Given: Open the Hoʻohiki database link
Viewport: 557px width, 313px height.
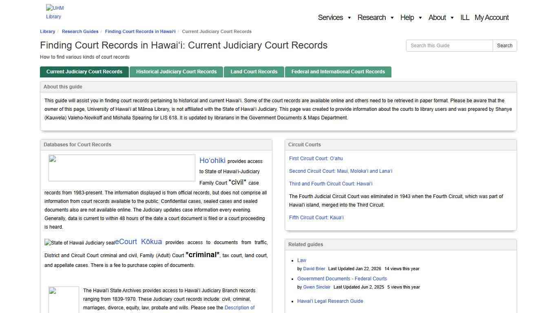Looking at the screenshot, I should point(212,161).
